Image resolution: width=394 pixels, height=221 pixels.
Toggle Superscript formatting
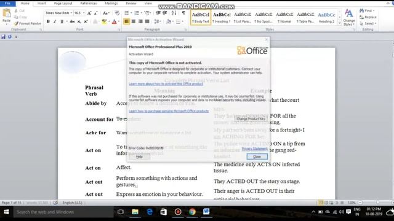(86, 21)
